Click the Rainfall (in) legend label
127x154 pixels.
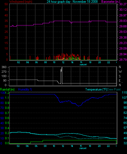point(7,89)
